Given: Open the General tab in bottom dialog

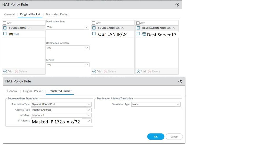Looking at the screenshot, I should pyautogui.click(x=12, y=91).
